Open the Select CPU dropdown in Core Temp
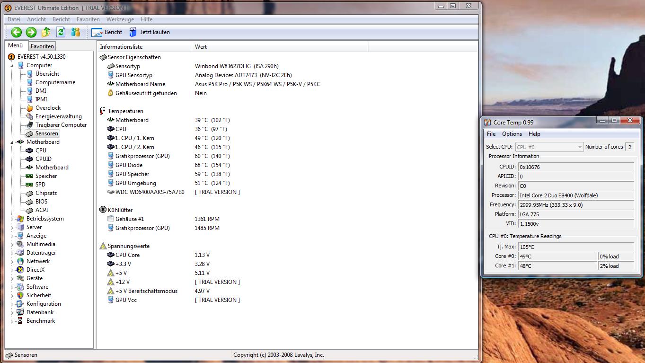Viewport: 645px width, 363px height. (549, 147)
